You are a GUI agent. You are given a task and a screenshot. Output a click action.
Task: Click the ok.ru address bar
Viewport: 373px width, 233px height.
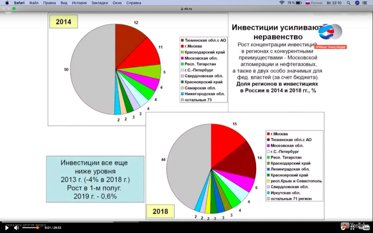pos(186,8)
